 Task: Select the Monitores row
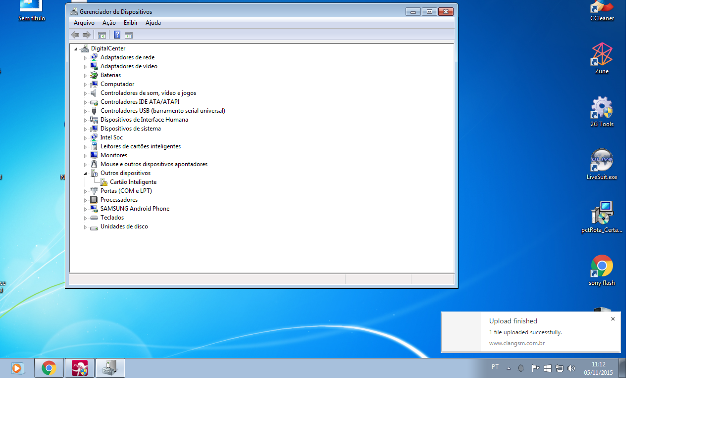coord(114,155)
